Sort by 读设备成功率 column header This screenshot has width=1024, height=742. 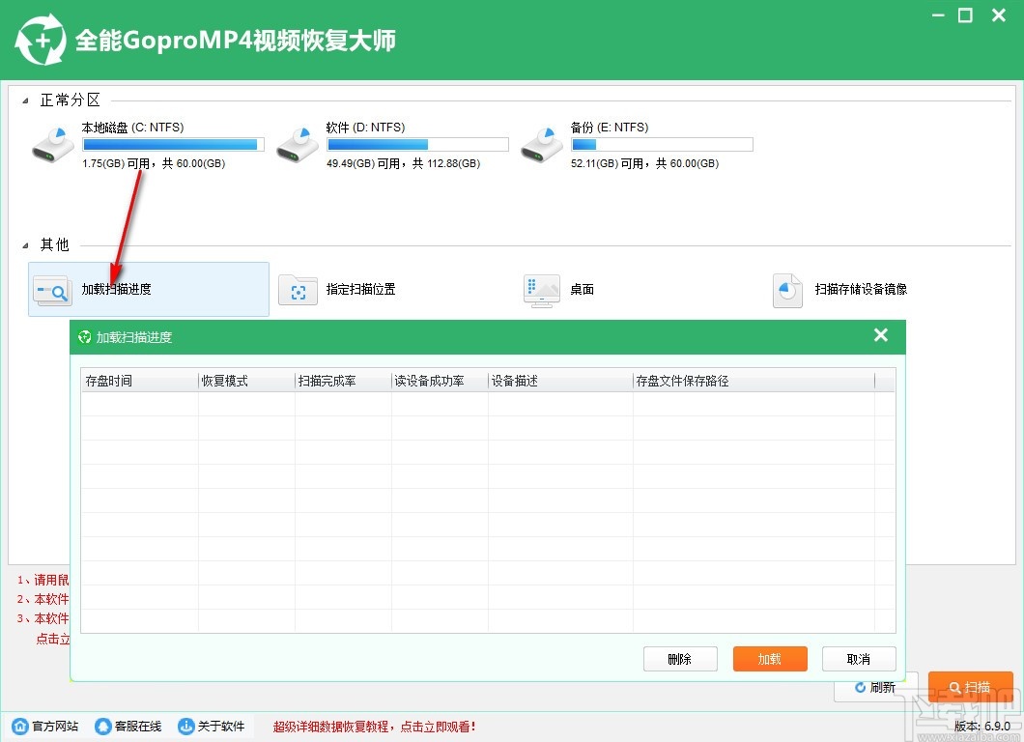coord(440,381)
